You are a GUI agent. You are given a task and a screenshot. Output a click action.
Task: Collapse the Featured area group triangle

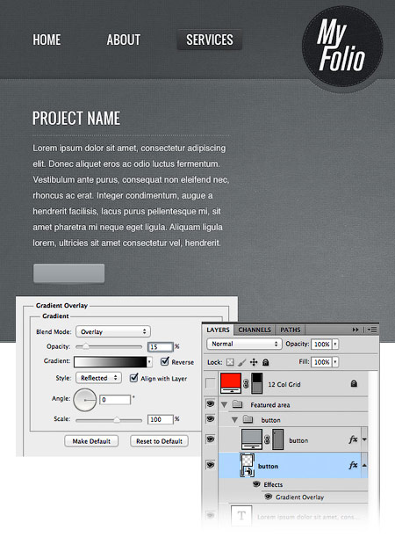[x=225, y=405]
